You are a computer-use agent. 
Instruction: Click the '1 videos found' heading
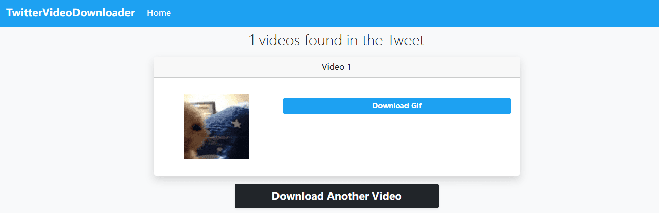click(336, 40)
